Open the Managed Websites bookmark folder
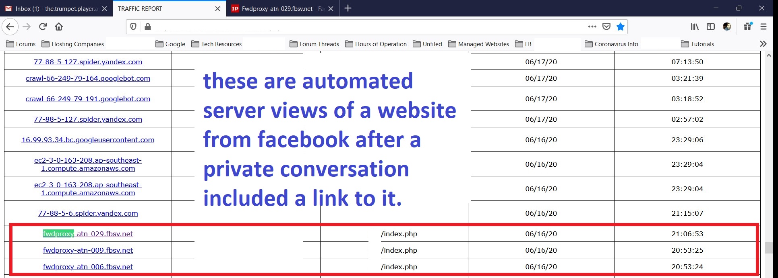 pyautogui.click(x=479, y=44)
